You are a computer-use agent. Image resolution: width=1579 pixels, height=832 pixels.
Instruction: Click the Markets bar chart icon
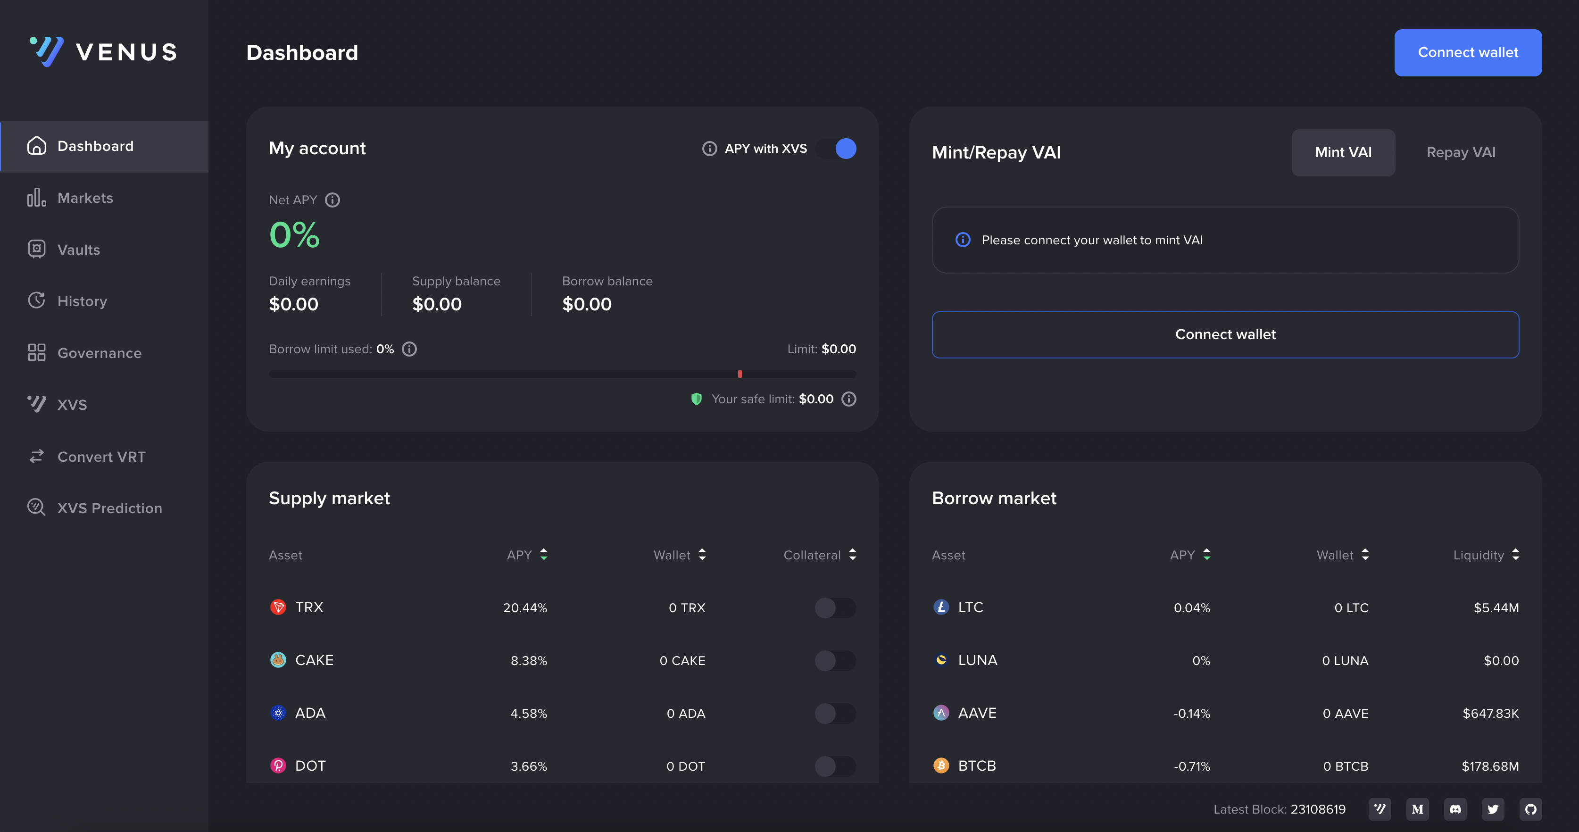(x=36, y=198)
